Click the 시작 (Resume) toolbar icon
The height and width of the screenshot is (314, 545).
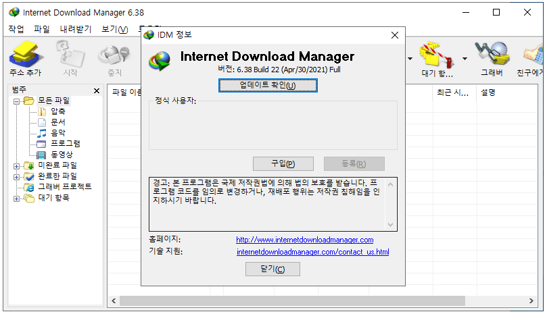[x=70, y=54]
